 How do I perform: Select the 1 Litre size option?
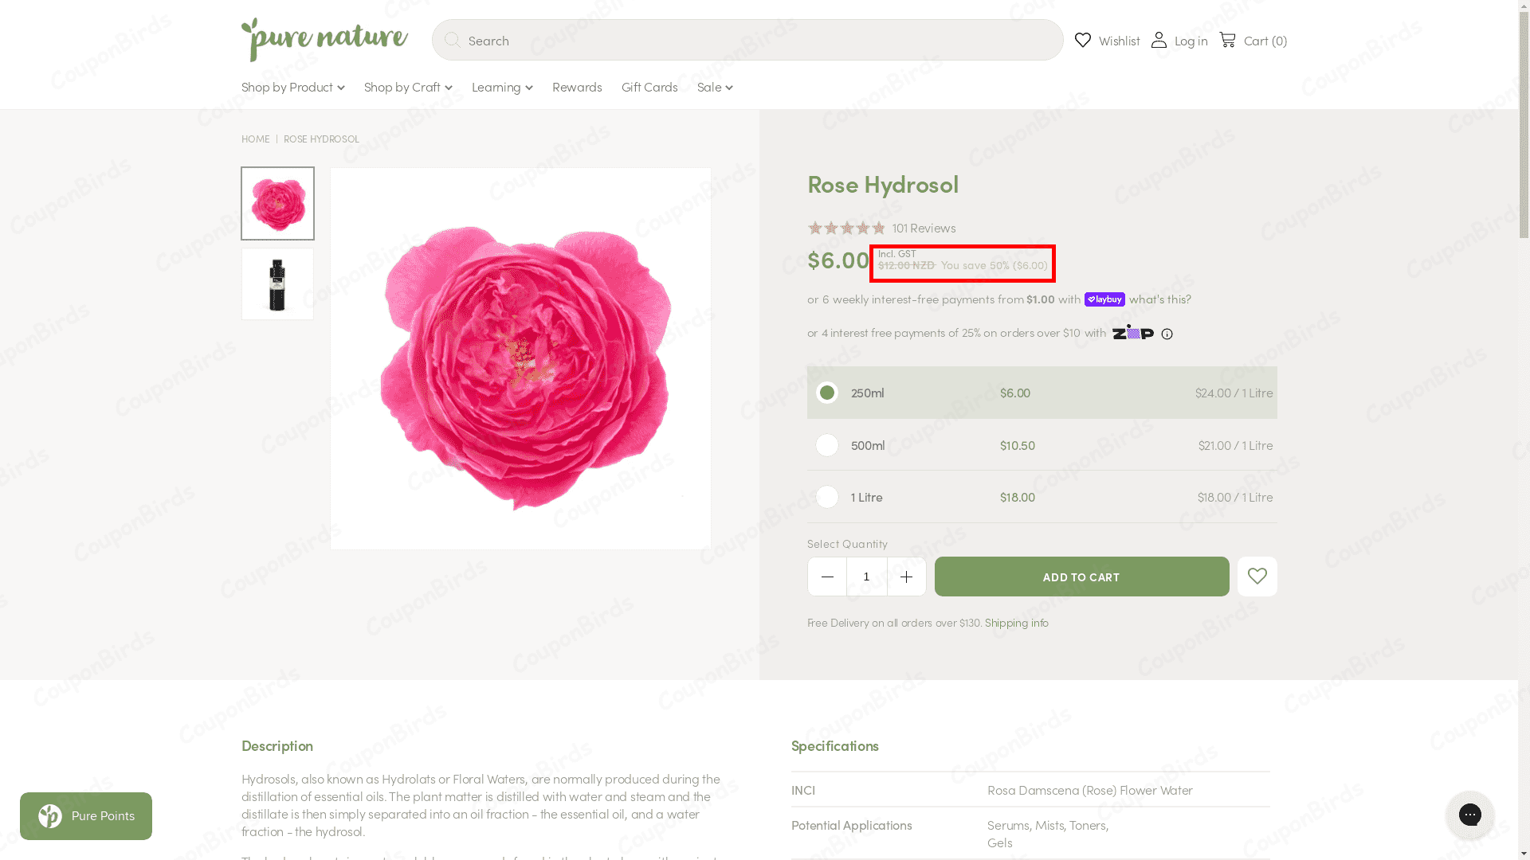[826, 496]
